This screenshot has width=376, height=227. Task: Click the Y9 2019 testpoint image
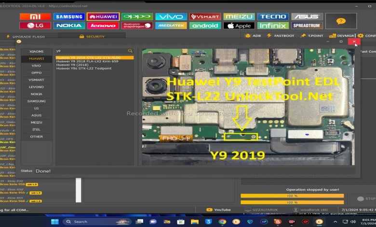coord(248,107)
